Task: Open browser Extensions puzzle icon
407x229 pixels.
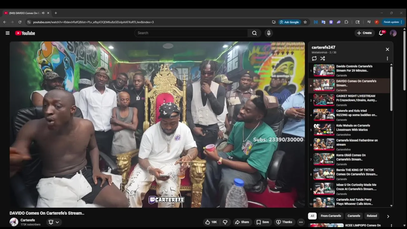Action: (x=346, y=22)
